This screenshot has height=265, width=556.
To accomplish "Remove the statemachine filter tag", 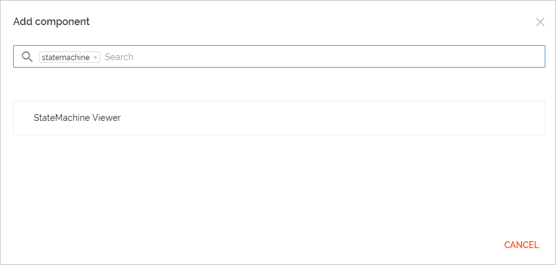I will pos(95,57).
